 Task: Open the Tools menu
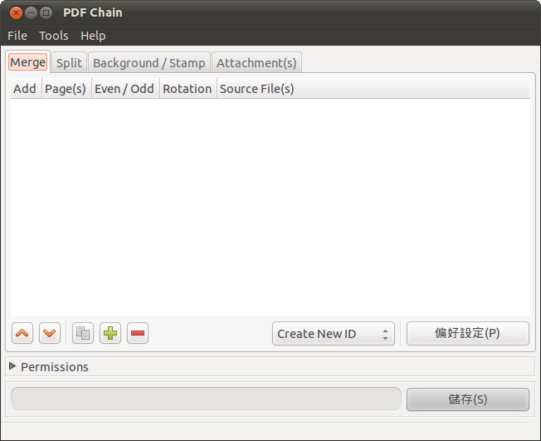[54, 36]
